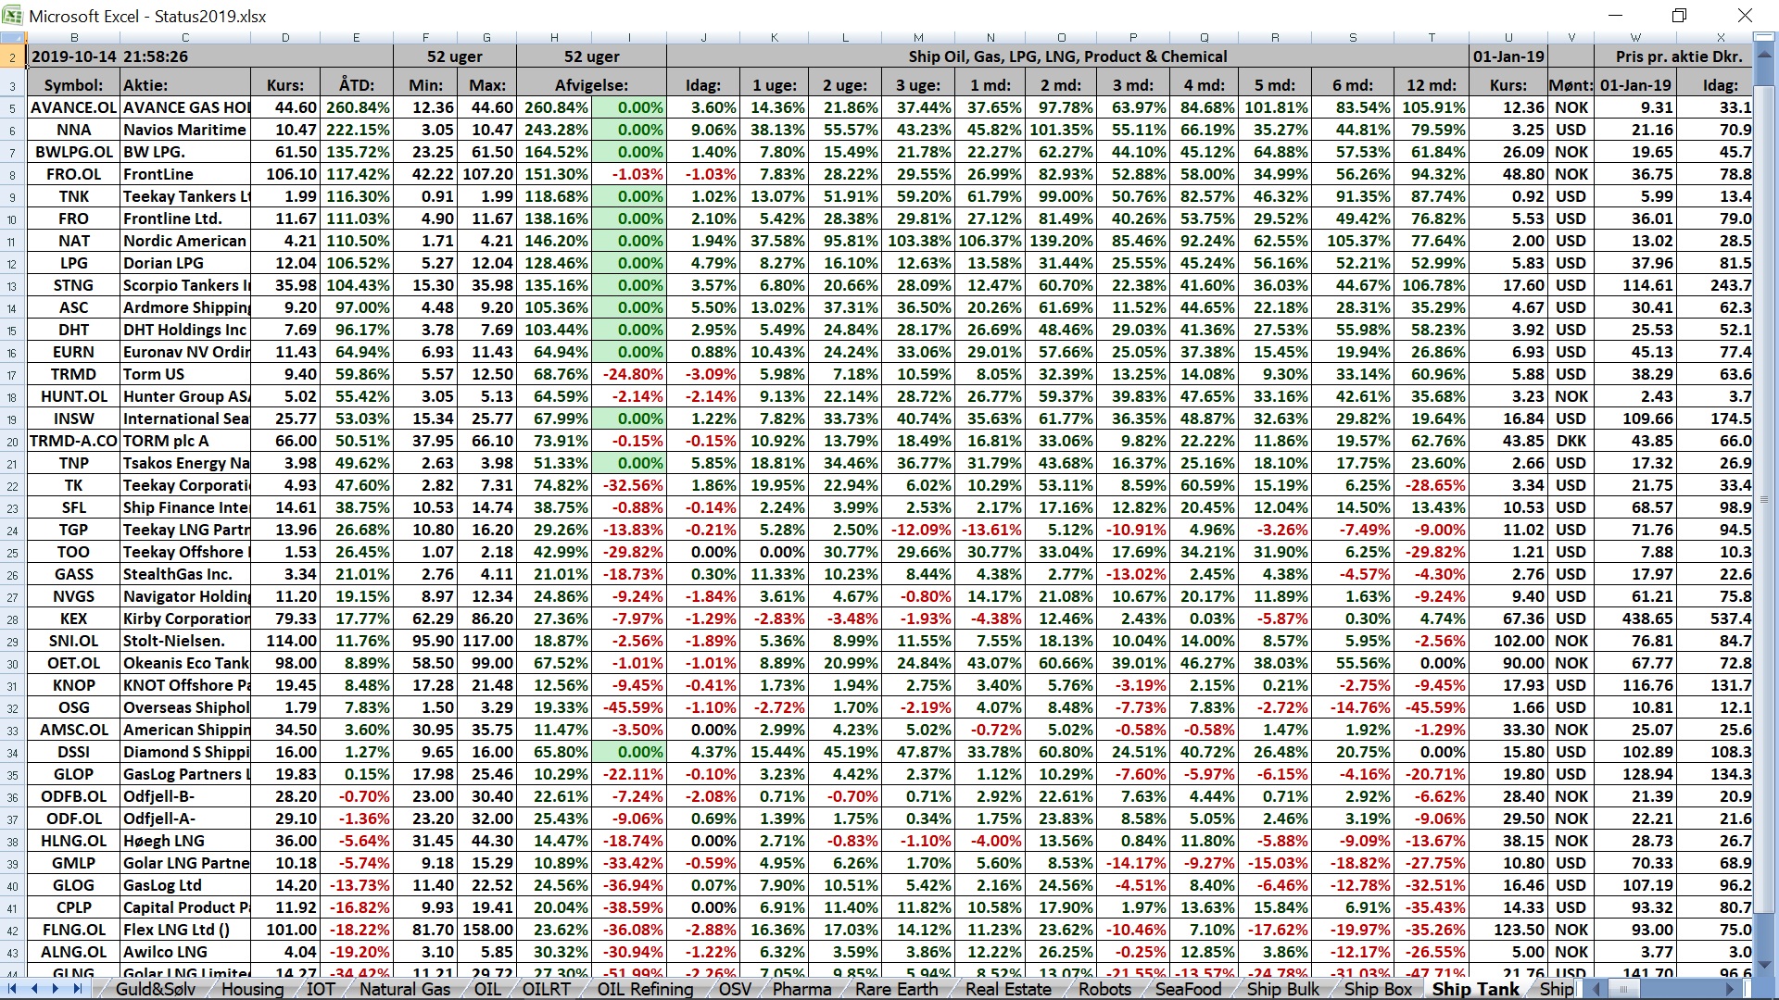Click Kirby Corporation's price 438.65

point(1635,619)
